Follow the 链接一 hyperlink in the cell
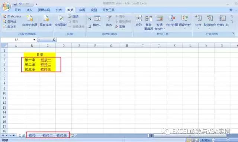 pyautogui.click(x=46, y=60)
